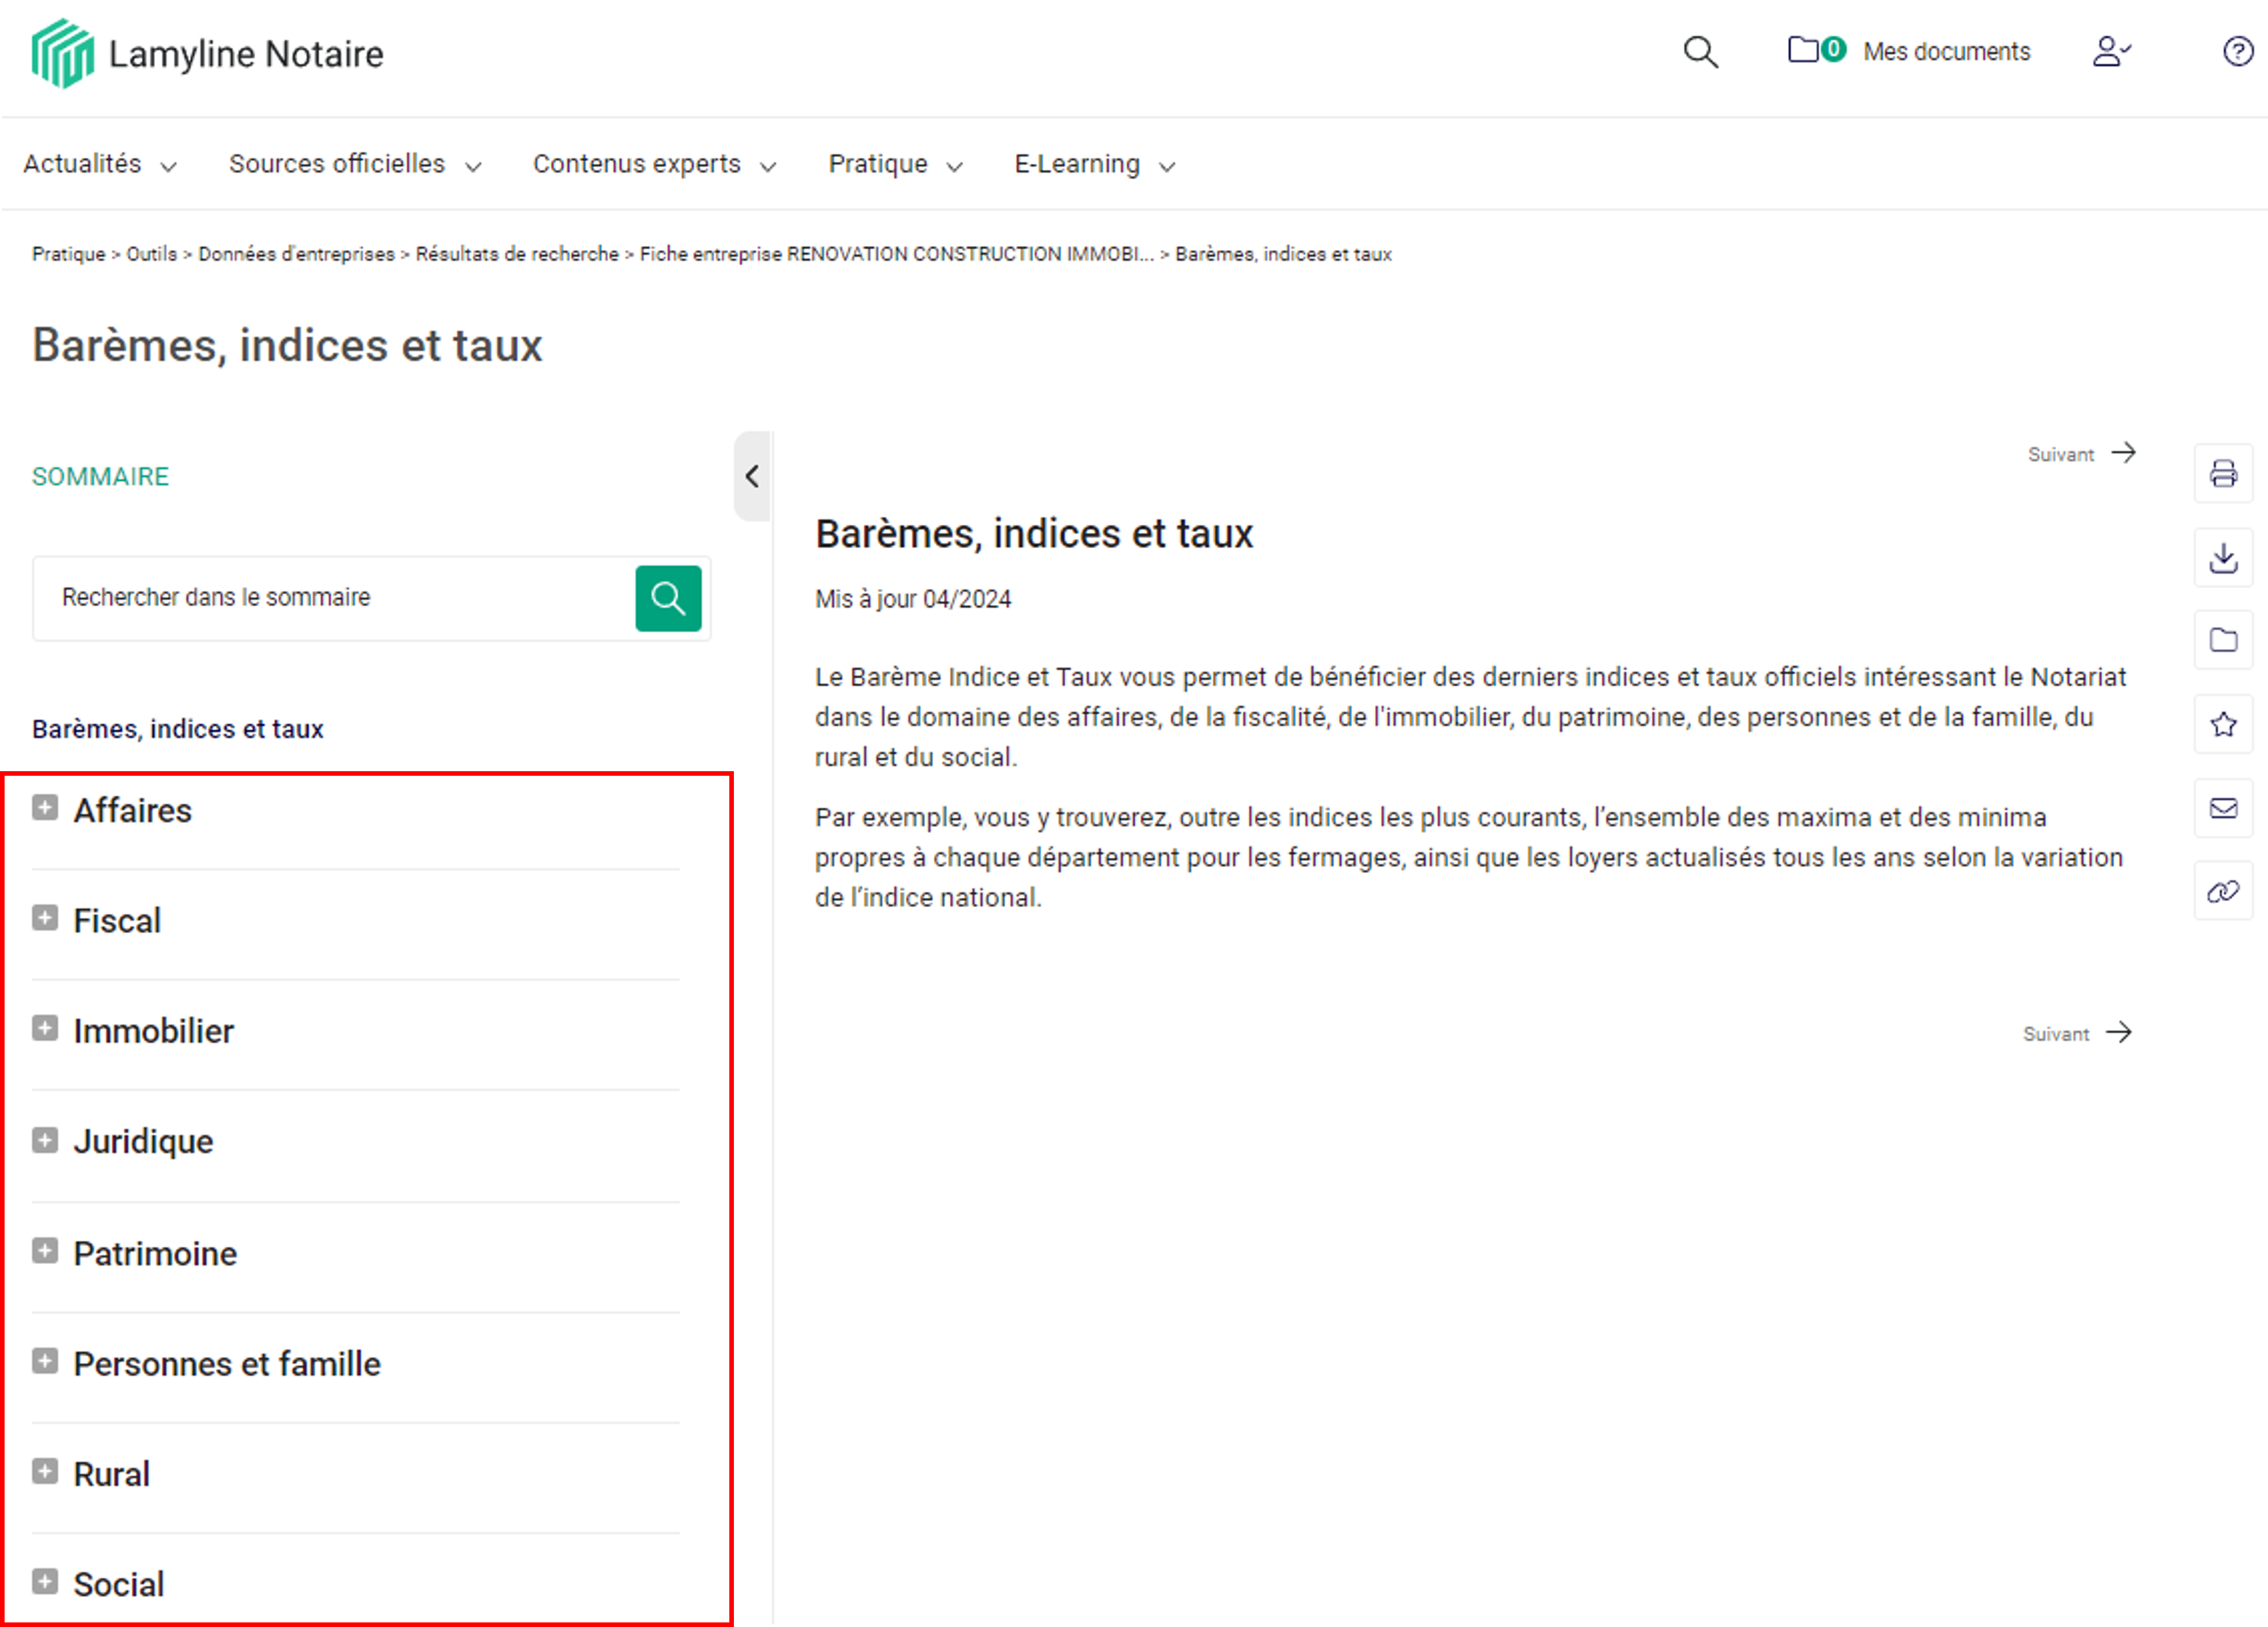This screenshot has width=2268, height=1627.
Task: Add to favorites with star icon
Action: coord(2222,724)
